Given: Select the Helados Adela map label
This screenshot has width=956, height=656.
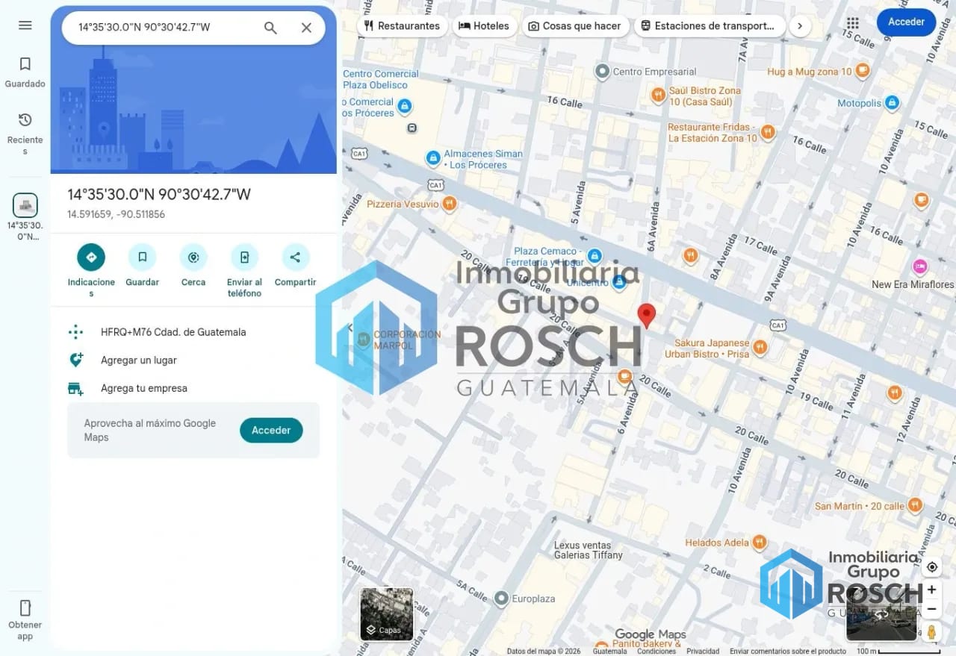Looking at the screenshot, I should click(x=717, y=543).
